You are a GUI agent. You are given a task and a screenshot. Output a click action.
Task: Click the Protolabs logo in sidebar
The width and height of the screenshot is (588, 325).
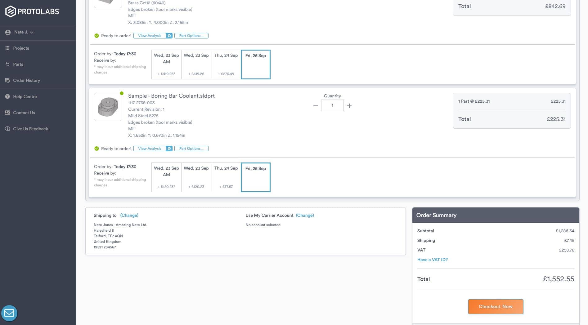(x=32, y=11)
